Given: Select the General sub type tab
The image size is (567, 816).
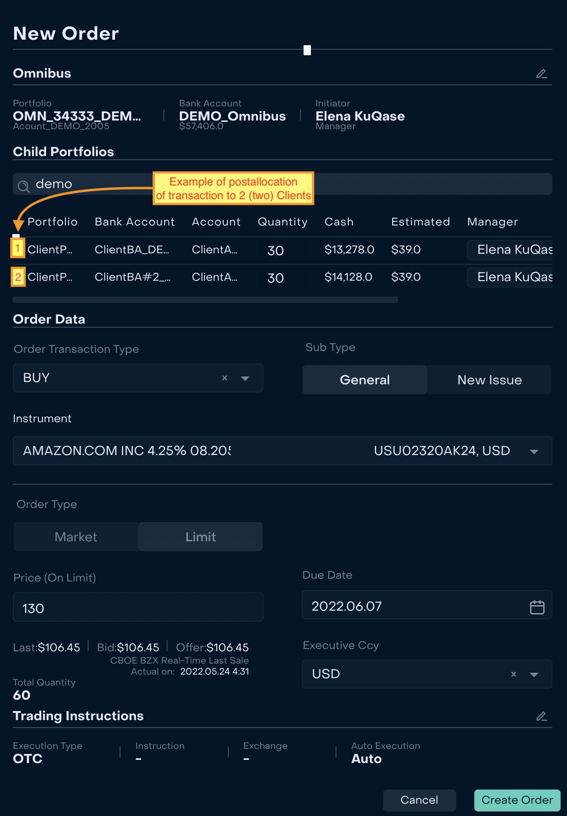Looking at the screenshot, I should (365, 380).
